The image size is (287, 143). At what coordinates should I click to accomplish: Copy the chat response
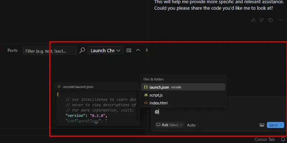(270, 20)
